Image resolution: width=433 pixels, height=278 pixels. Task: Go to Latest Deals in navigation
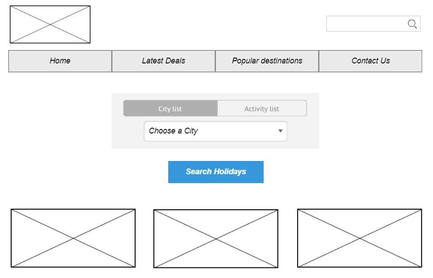click(x=163, y=61)
